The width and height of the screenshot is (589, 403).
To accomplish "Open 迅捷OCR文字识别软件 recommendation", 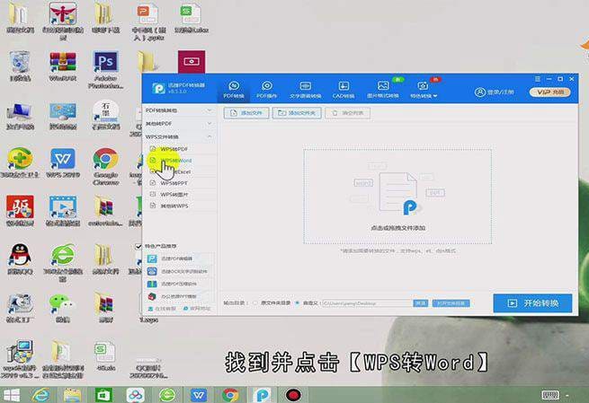I will [178, 271].
